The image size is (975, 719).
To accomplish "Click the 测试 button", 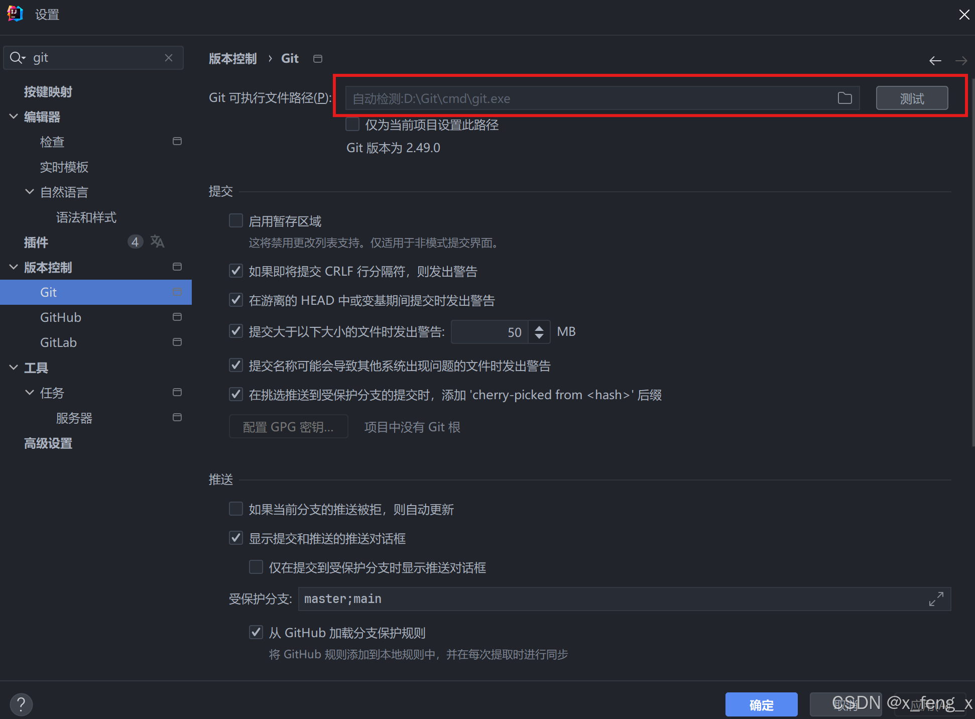I will pos(912,98).
